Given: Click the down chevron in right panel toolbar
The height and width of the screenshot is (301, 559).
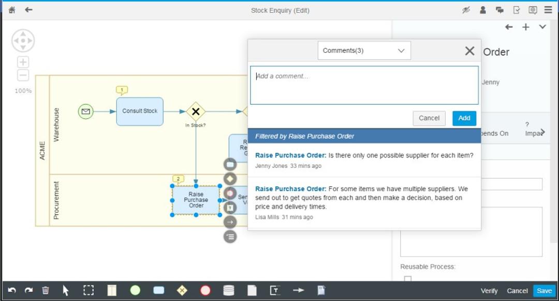Looking at the screenshot, I should tap(542, 27).
